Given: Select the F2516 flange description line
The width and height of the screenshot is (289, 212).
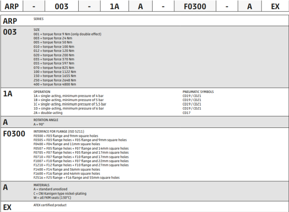Looking at the screenshot, I should point(77,178).
